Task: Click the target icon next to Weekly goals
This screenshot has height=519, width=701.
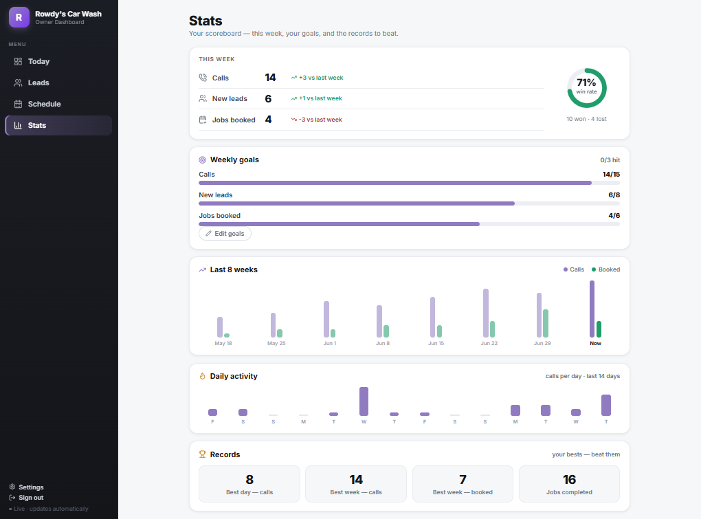Action: coord(203,159)
